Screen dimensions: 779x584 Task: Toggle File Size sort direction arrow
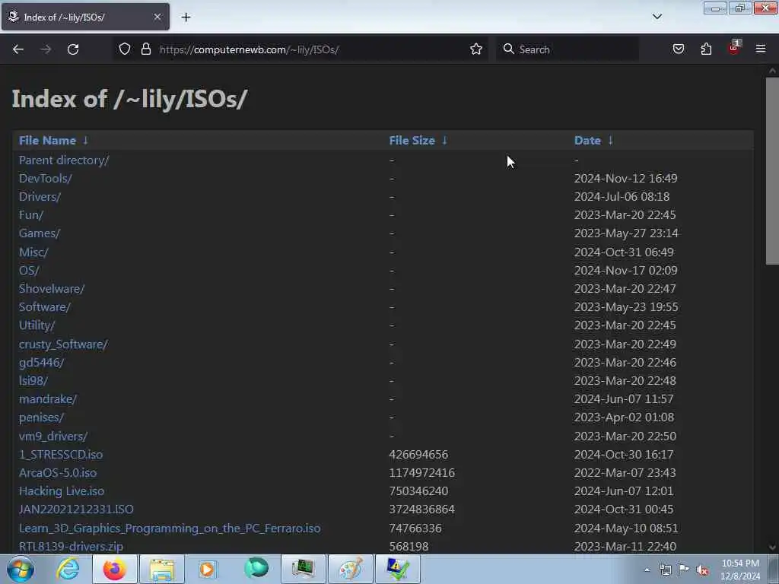(x=444, y=141)
